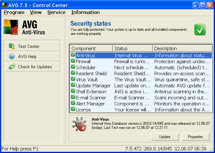Click the 7.5.472 version status field
The image size is (215, 153).
134,149
